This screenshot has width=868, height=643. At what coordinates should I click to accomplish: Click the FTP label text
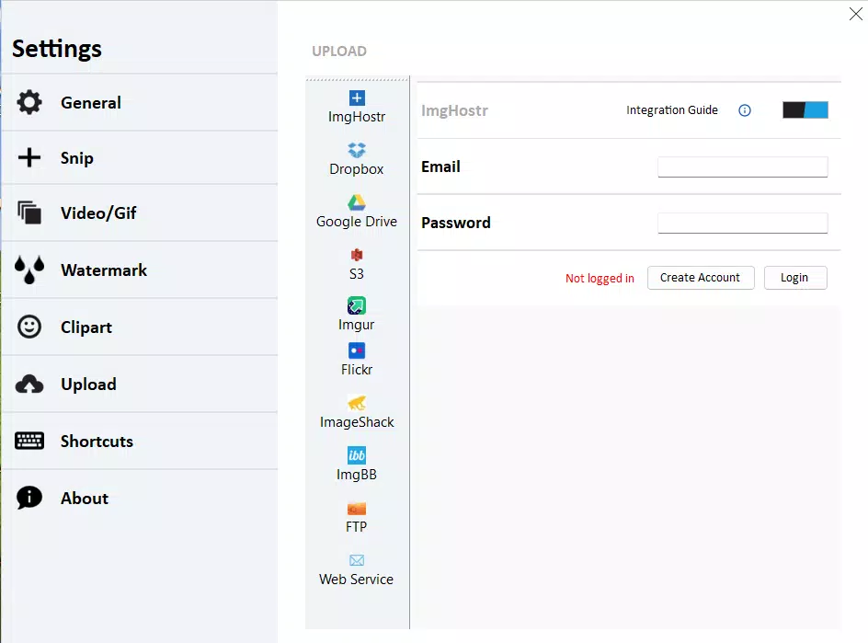(357, 527)
